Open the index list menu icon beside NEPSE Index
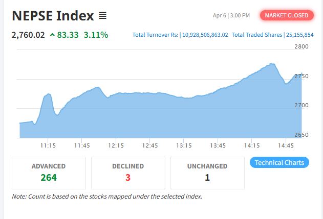Viewport: 323px width, 219px height. 102,16
